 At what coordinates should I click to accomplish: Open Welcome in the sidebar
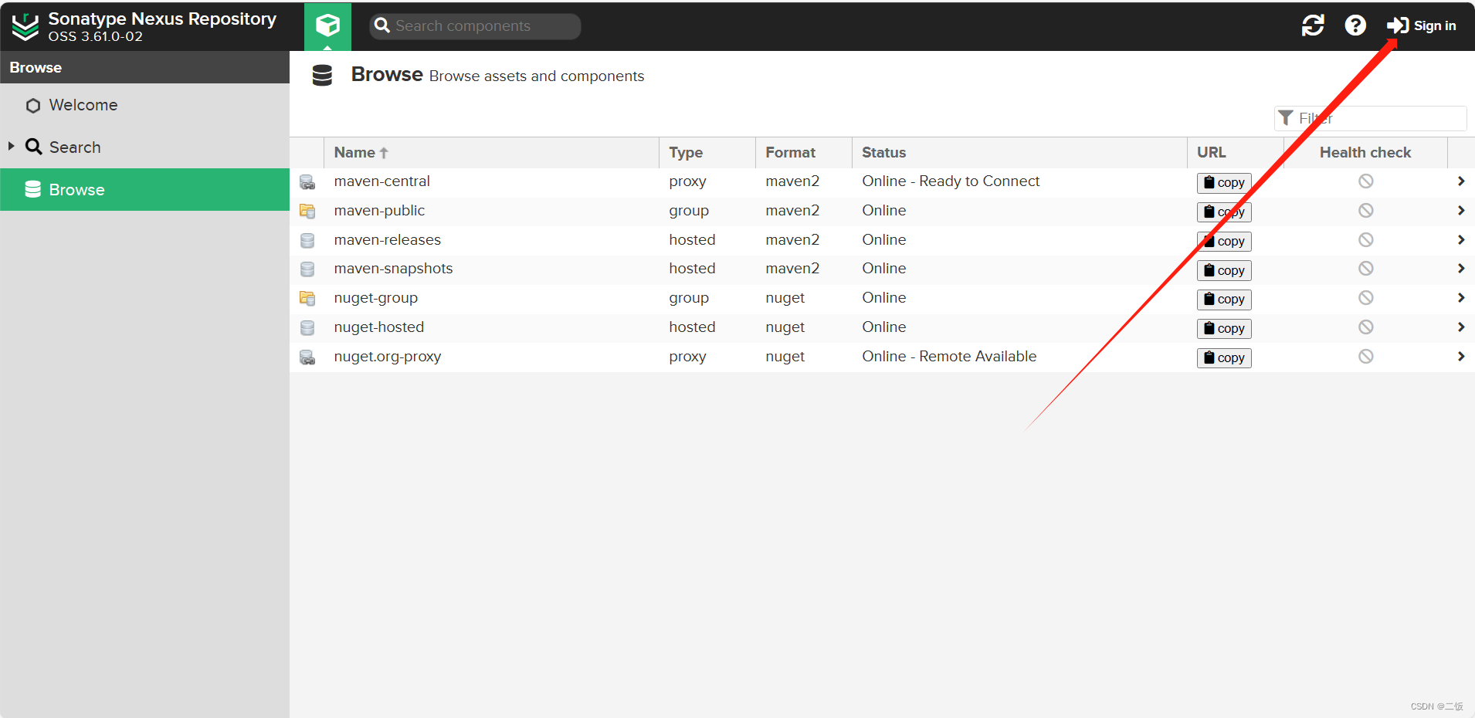coord(83,105)
